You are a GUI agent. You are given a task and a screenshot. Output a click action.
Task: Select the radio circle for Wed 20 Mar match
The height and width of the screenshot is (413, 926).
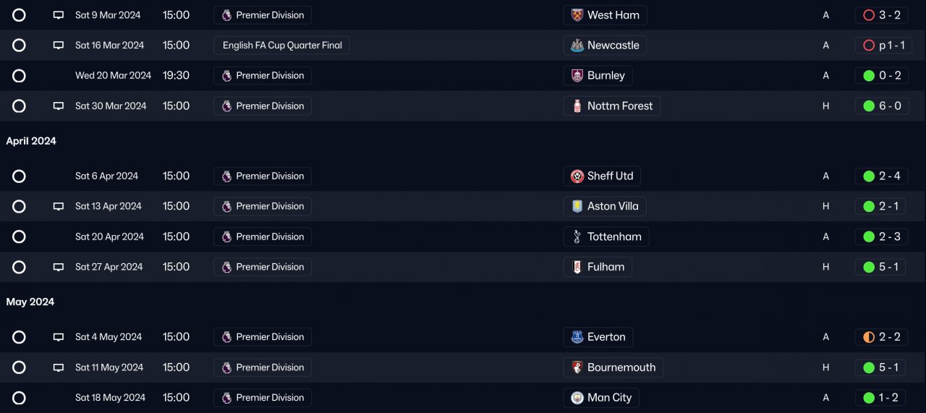19,76
